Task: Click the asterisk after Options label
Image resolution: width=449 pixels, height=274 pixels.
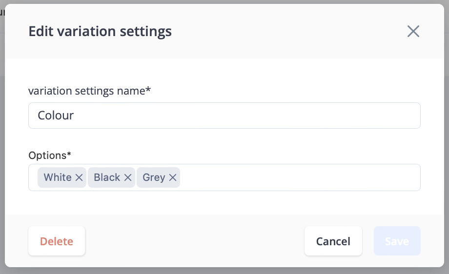Action: point(69,154)
